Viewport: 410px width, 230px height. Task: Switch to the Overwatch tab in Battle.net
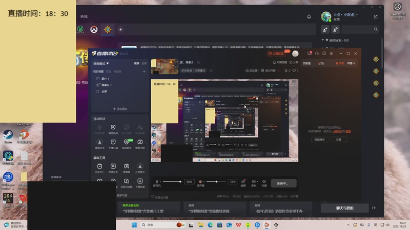(94, 30)
